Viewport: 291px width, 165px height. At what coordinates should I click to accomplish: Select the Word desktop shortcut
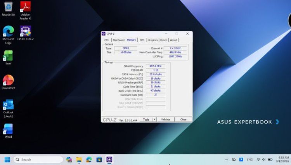coord(9,131)
